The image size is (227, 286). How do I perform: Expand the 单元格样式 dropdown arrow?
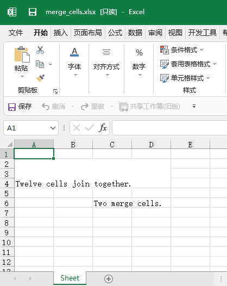point(208,78)
